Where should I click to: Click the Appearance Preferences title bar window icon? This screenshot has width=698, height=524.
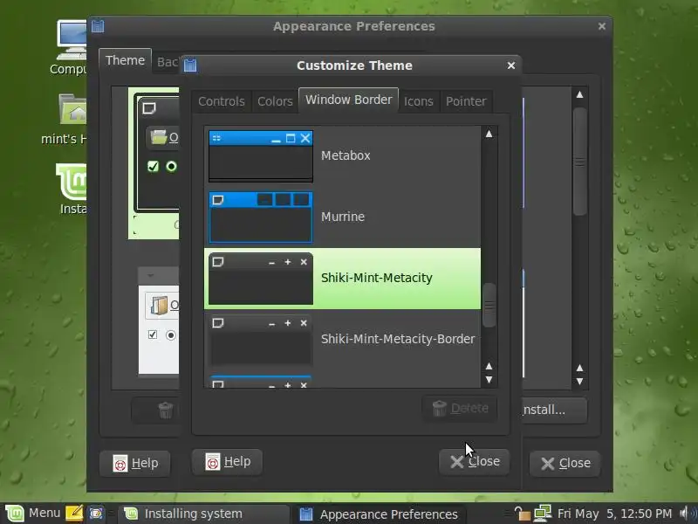[x=98, y=26]
